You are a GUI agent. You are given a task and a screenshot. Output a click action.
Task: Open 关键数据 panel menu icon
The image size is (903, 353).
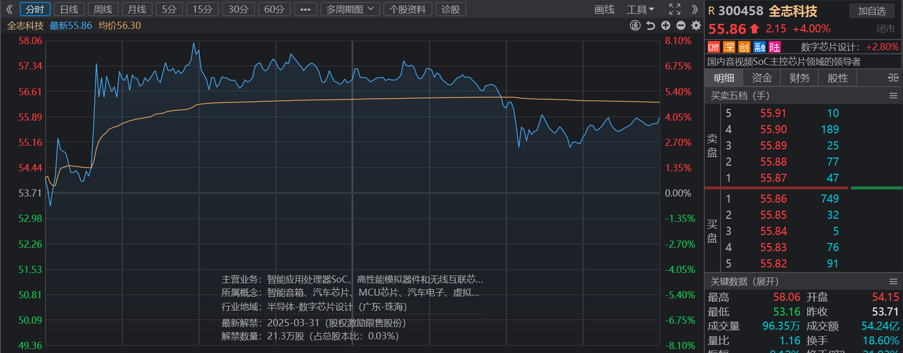click(893, 282)
